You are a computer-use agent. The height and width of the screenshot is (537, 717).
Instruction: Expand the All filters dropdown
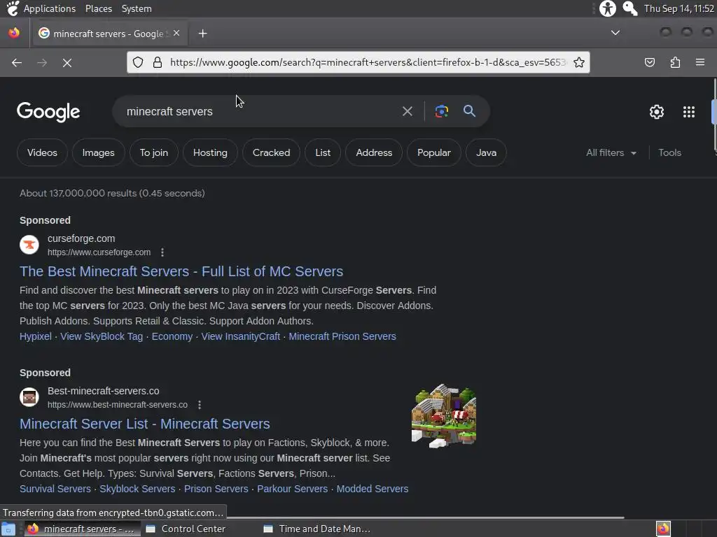tap(611, 152)
